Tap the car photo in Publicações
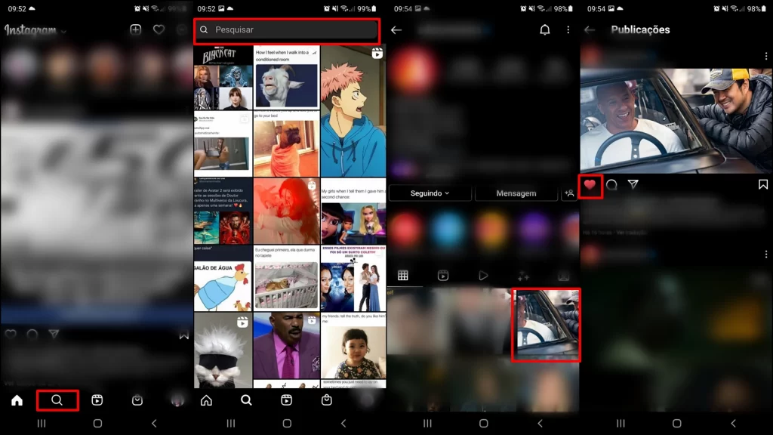Screen dimensions: 773x435 click(x=676, y=121)
